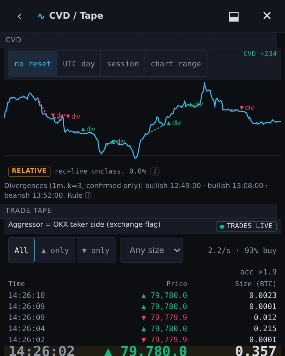Click the Aggressor = OKX taker side note
This screenshot has height=356, width=285.
[84, 225]
